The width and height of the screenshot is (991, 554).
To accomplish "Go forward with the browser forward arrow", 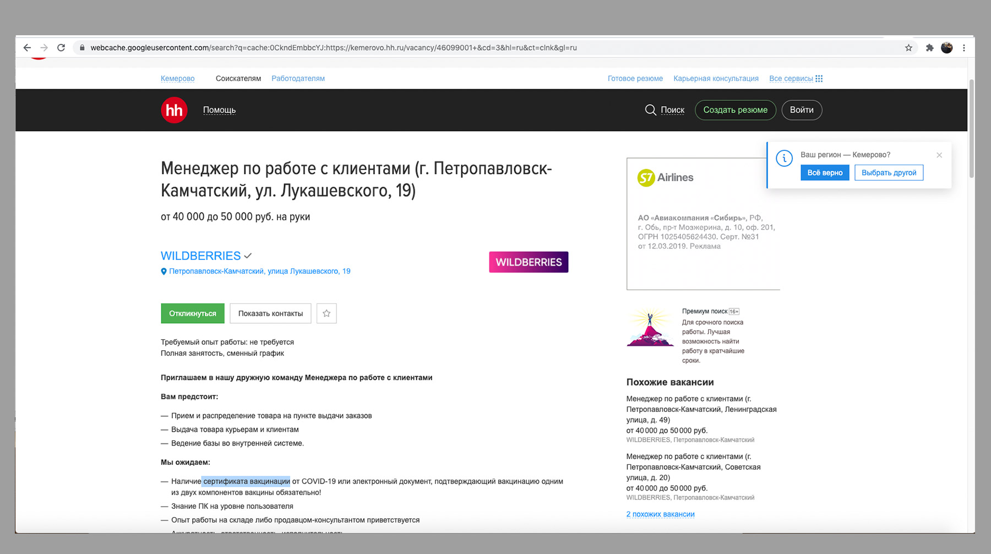I will point(44,48).
